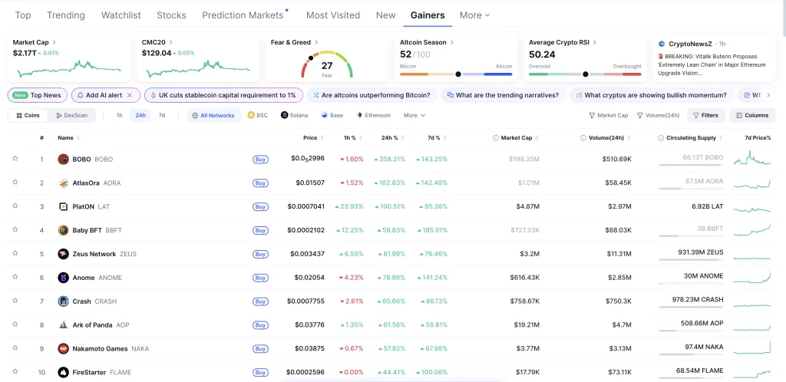This screenshot has height=382, width=786.
Task: Click the Solana network icon
Action: click(x=284, y=115)
